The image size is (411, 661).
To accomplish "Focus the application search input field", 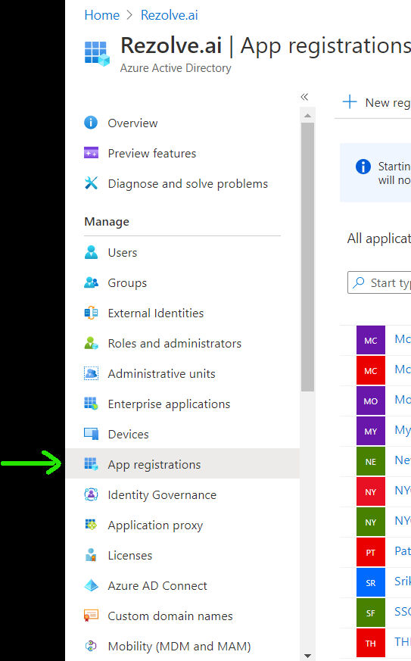I will pos(379,282).
